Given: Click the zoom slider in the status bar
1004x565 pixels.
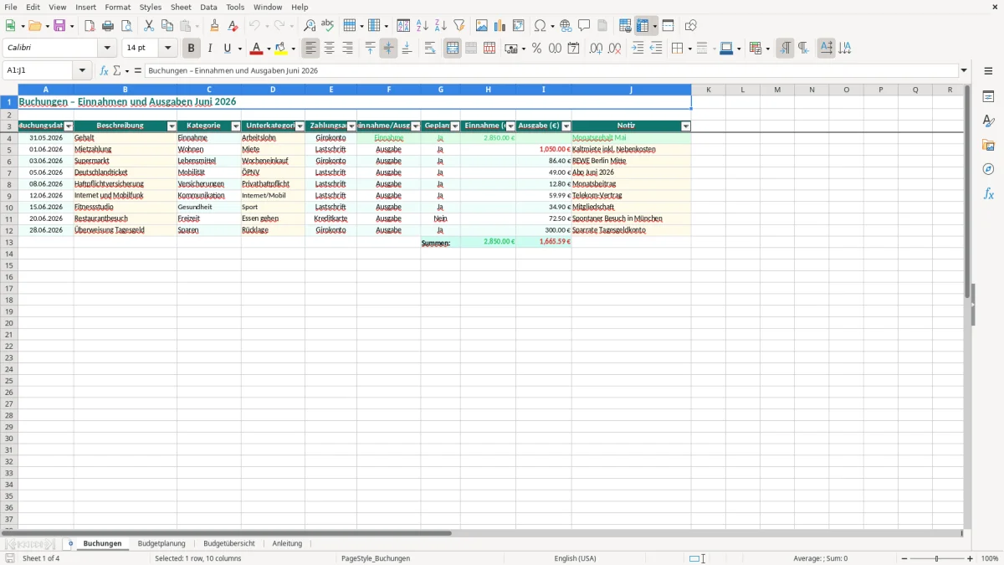Looking at the screenshot, I should tap(936, 558).
